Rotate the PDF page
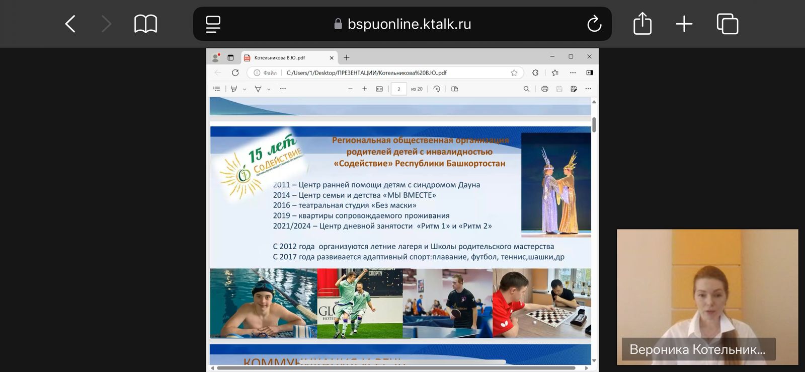The height and width of the screenshot is (372, 805). click(x=437, y=89)
